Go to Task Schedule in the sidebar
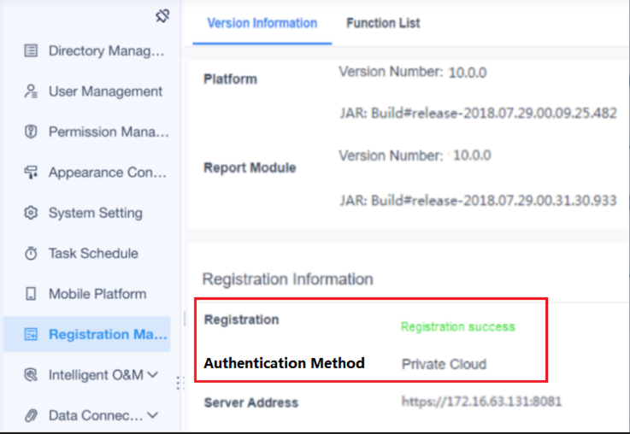 tap(93, 254)
